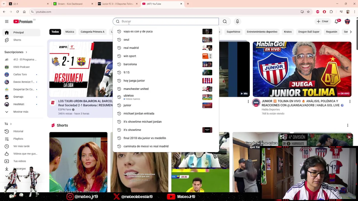Open the Shorts shelf options menu
Viewport: 358px width, 201px height.
pos(348,125)
